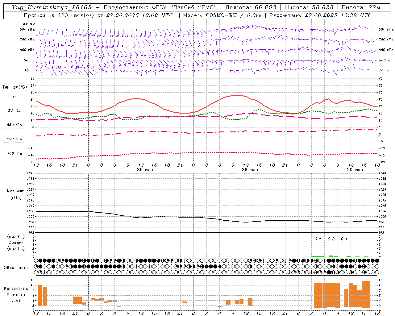Click the 0.3 precipitation amount value

pyautogui.click(x=331, y=239)
